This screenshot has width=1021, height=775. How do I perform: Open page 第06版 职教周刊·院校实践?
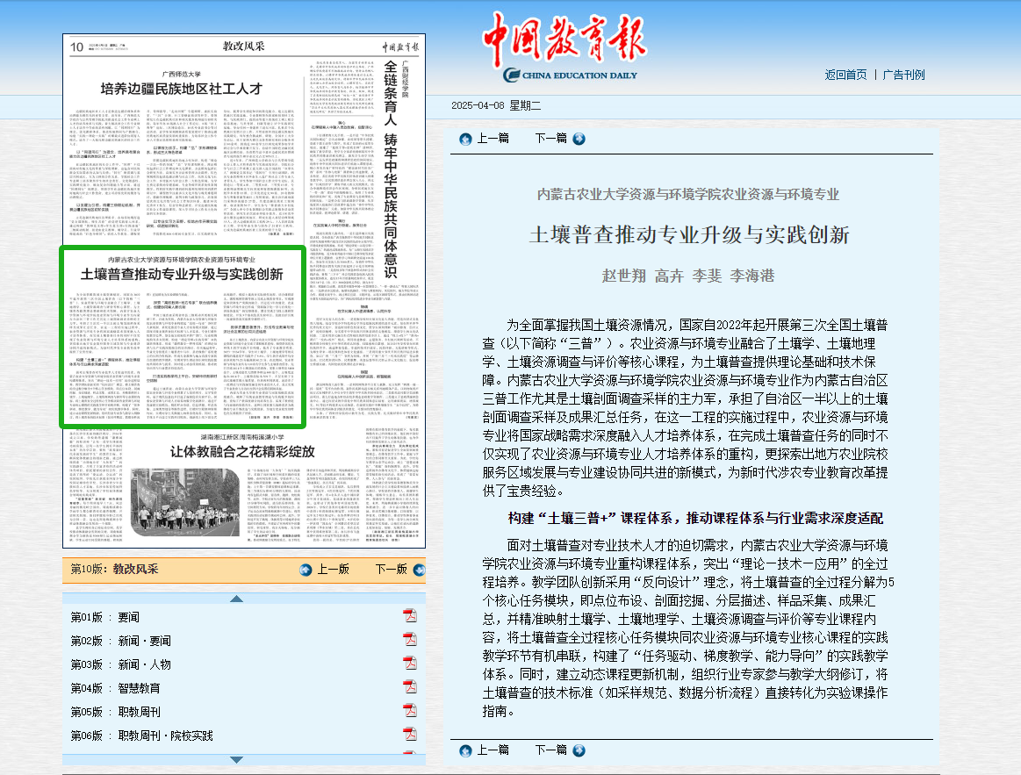point(142,736)
